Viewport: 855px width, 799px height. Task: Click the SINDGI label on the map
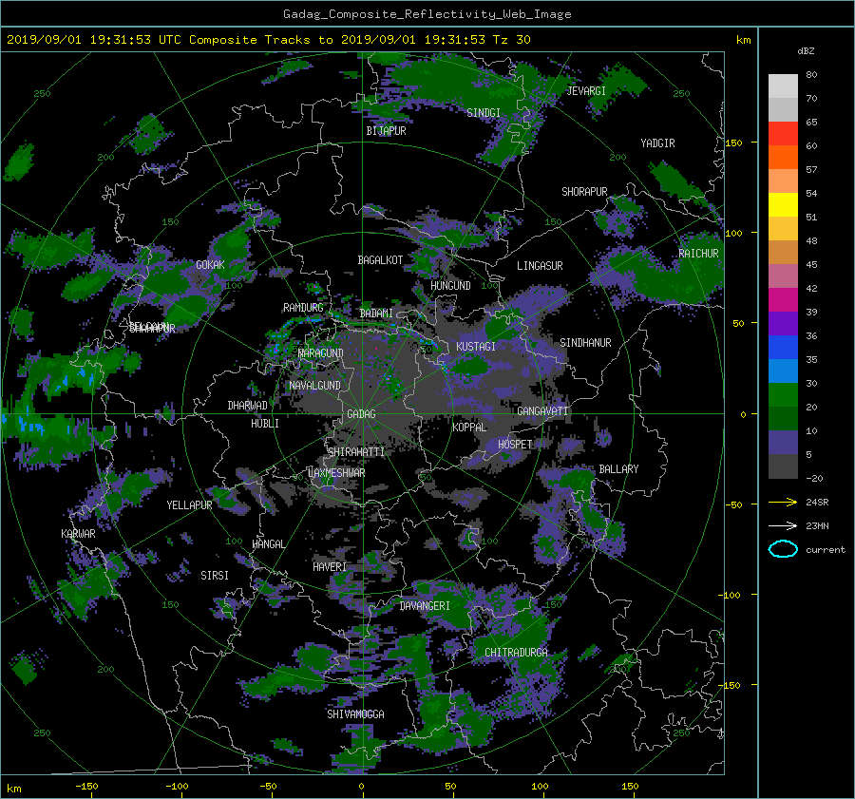484,113
